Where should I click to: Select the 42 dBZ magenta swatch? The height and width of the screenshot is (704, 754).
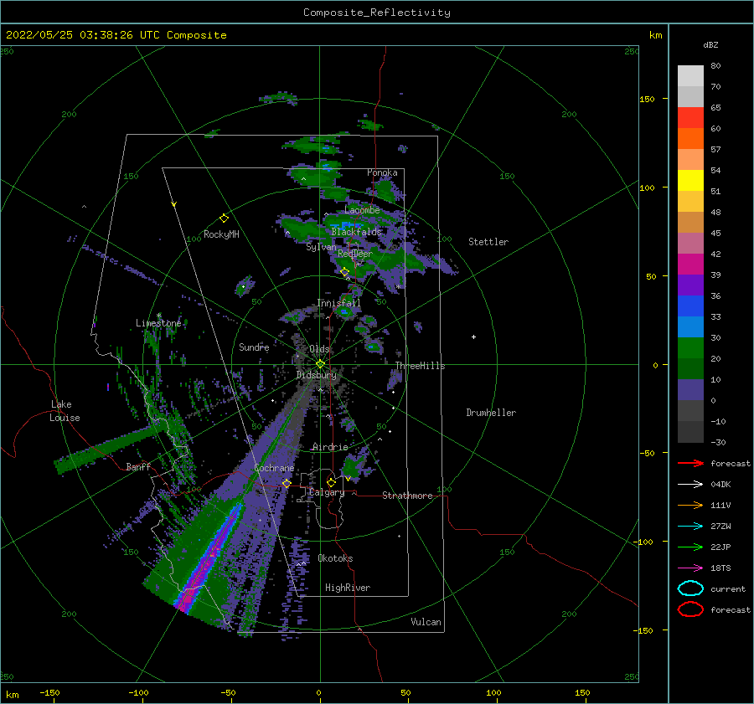coord(690,264)
